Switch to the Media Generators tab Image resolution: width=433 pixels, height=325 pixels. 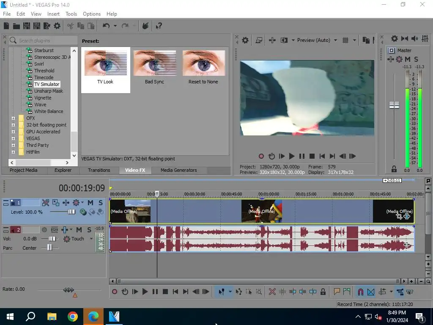pos(179,170)
